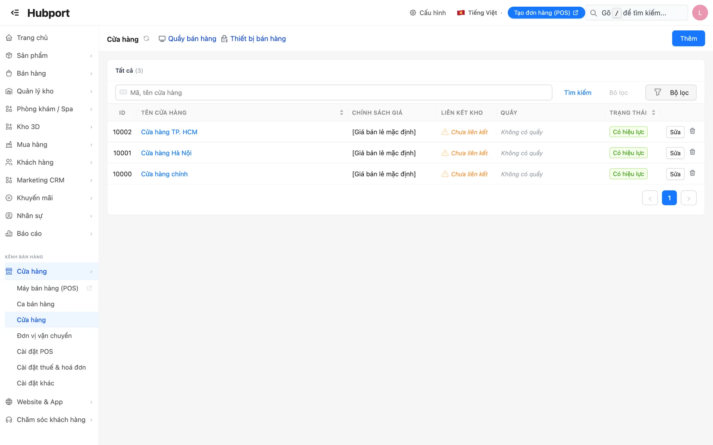713x445 pixels.
Task: Click Sửa button for Cửa hàng chính
Action: pyautogui.click(x=675, y=174)
